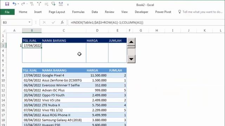Image resolution: width=225 pixels, height=126 pixels.
Task: Open the Redo history dropdown arrow
Action: tap(27, 4)
